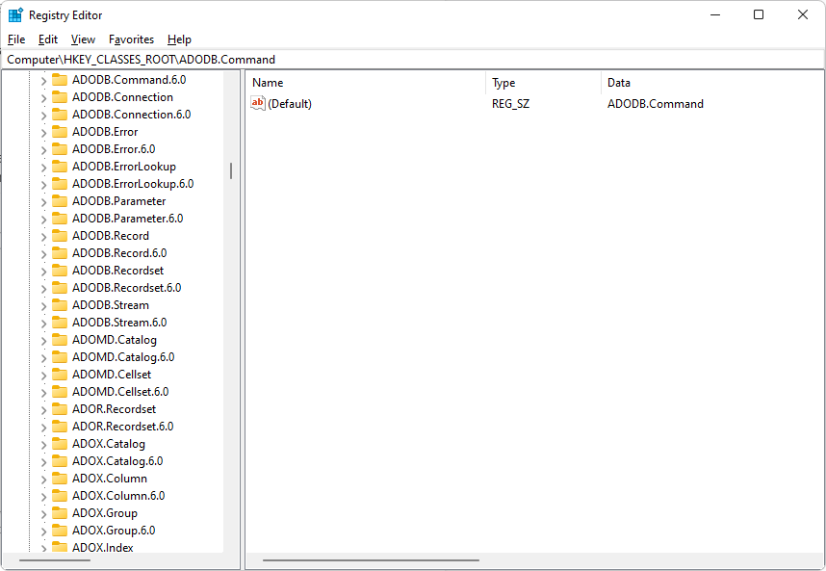This screenshot has width=826, height=571.
Task: Click the ADODB.Error.6.0 folder icon
Action: [x=60, y=149]
